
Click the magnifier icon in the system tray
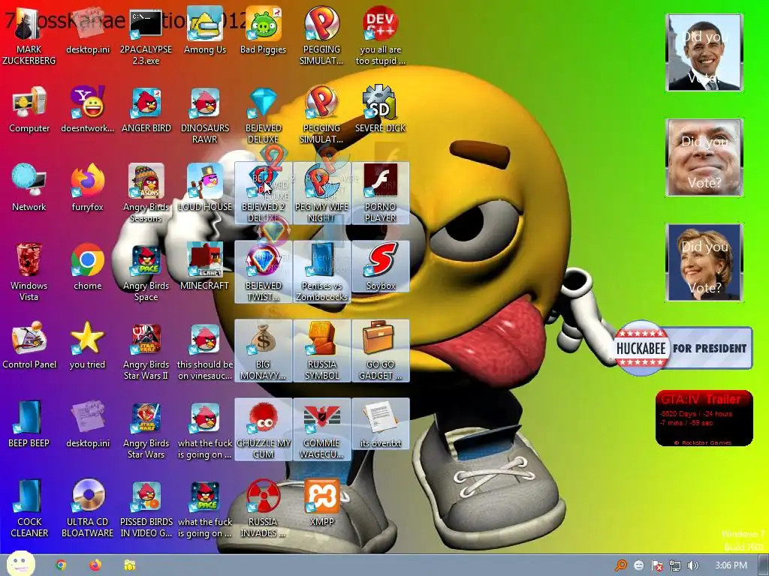[621, 565]
